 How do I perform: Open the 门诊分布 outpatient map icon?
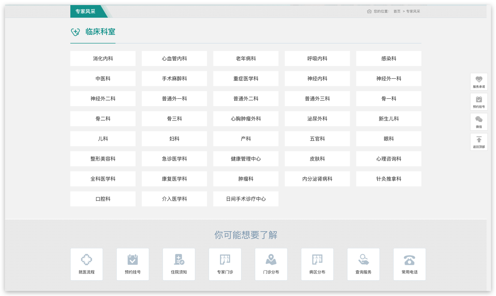(x=271, y=264)
